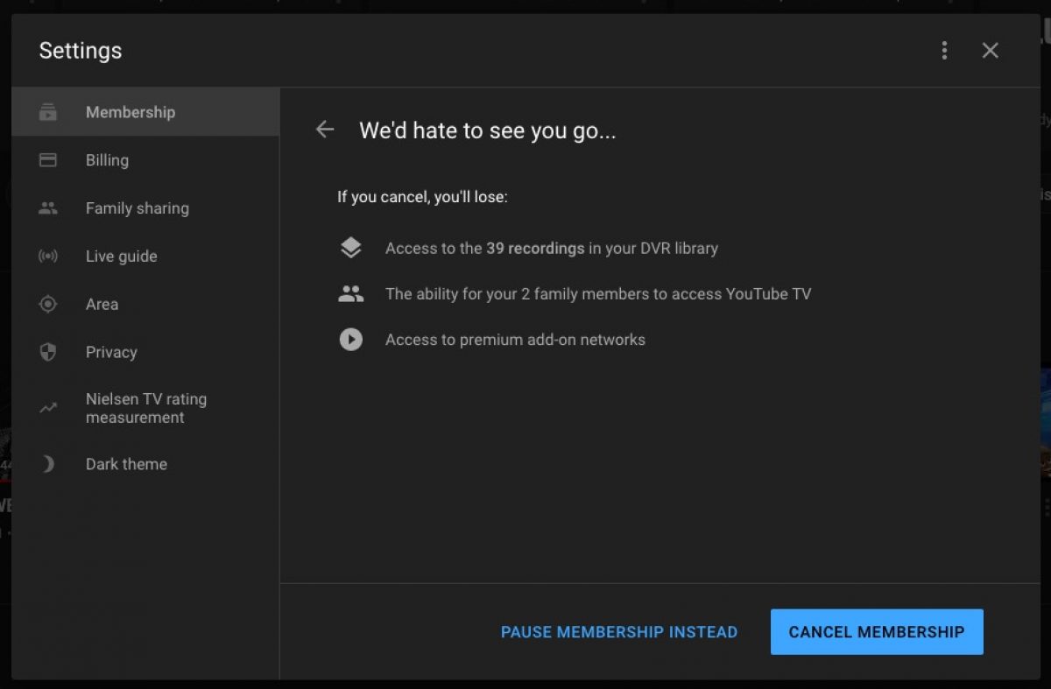This screenshot has width=1051, height=689.
Task: Click the Nielsen trending graph icon
Action: [48, 408]
